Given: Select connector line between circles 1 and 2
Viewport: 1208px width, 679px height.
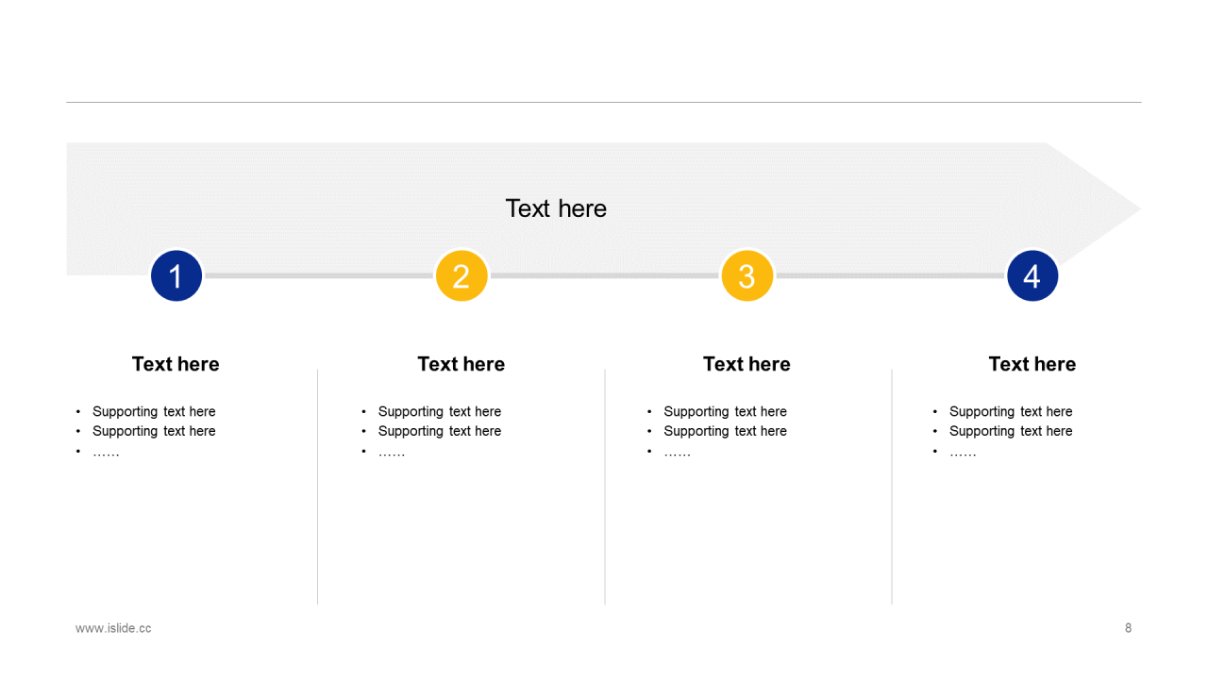Looking at the screenshot, I should (319, 276).
